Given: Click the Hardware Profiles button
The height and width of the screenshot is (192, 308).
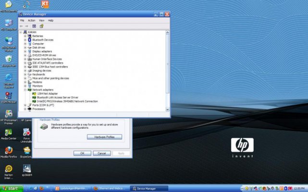Looking at the screenshot, I should click(104, 137).
